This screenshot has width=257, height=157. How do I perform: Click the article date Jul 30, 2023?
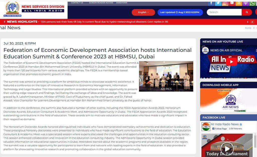click(20, 43)
